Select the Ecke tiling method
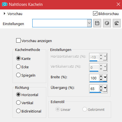The height and width of the screenshot is (122, 122). click(x=18, y=67)
